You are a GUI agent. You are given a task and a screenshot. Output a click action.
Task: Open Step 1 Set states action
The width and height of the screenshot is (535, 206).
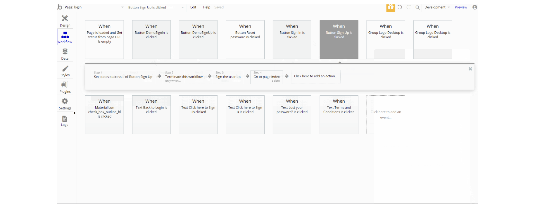(123, 77)
